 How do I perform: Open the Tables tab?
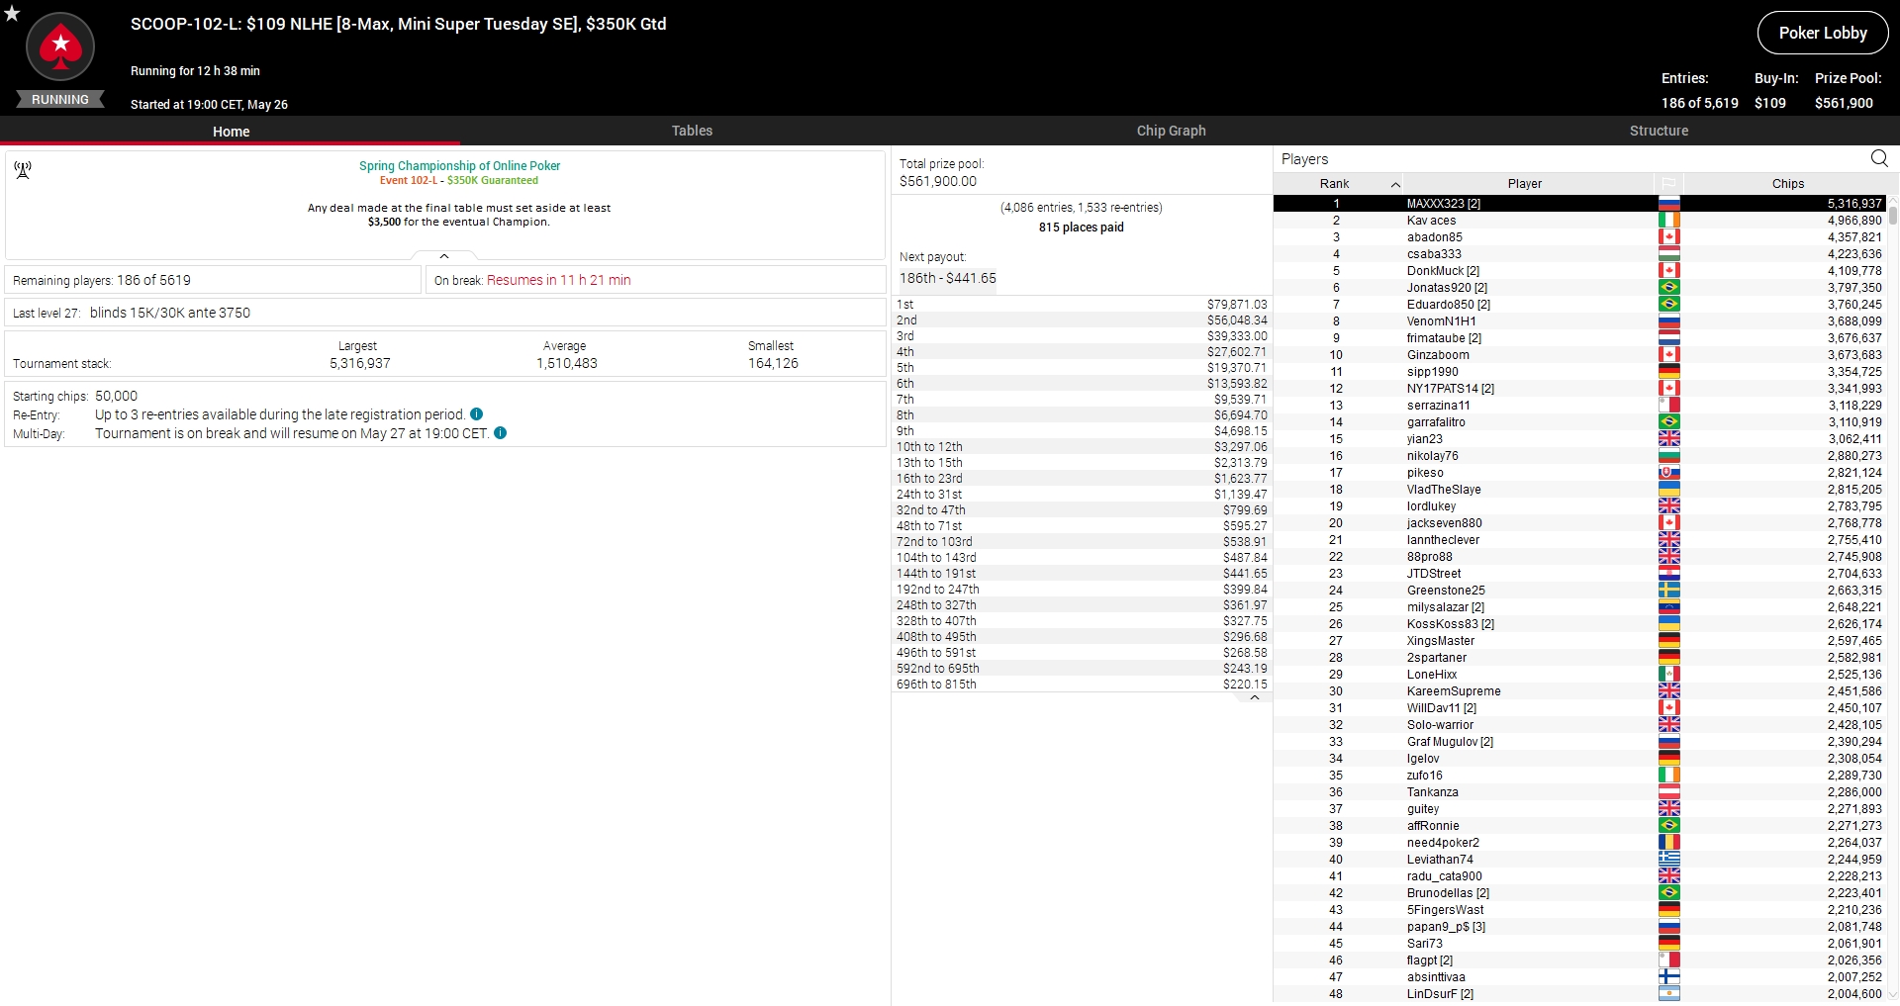692,131
